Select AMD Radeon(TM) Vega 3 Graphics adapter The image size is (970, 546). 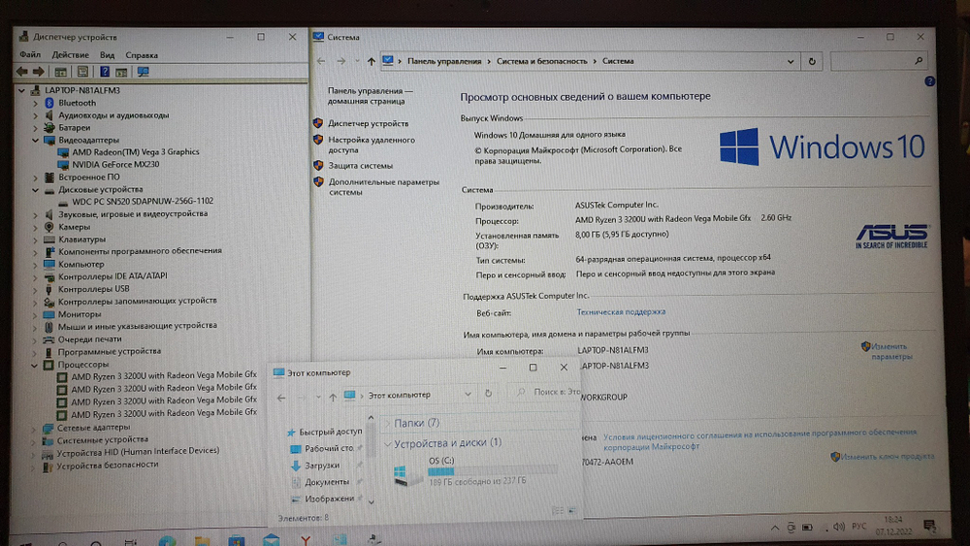[x=136, y=151]
